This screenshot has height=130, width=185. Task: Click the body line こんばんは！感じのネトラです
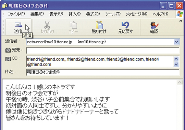pyautogui.click(x=40, y=87)
